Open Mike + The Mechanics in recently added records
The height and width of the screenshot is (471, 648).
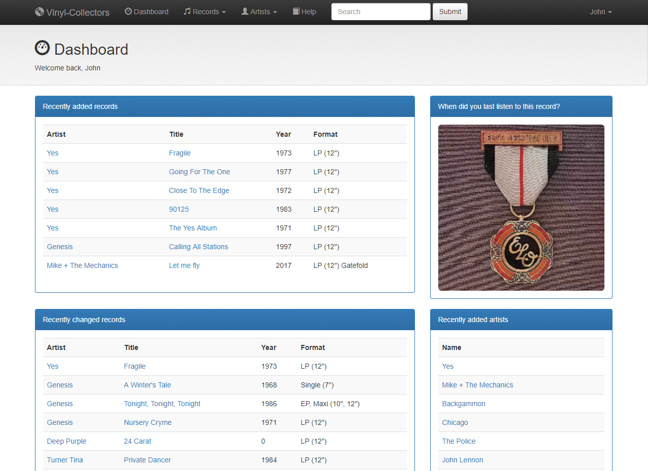tap(82, 265)
